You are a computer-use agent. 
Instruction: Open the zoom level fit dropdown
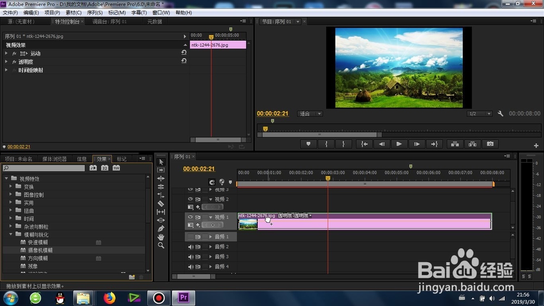point(310,114)
